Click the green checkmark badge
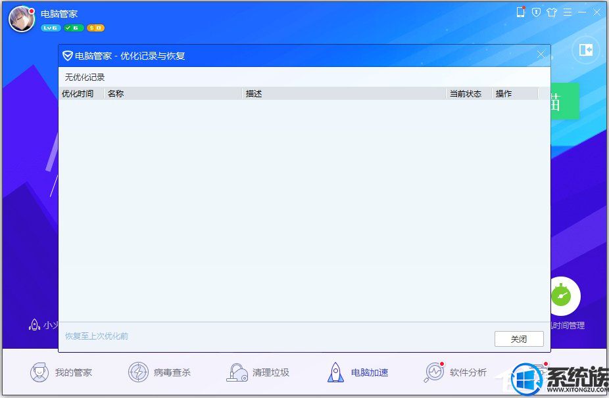Viewport: 609px width, 398px height. pos(74,28)
